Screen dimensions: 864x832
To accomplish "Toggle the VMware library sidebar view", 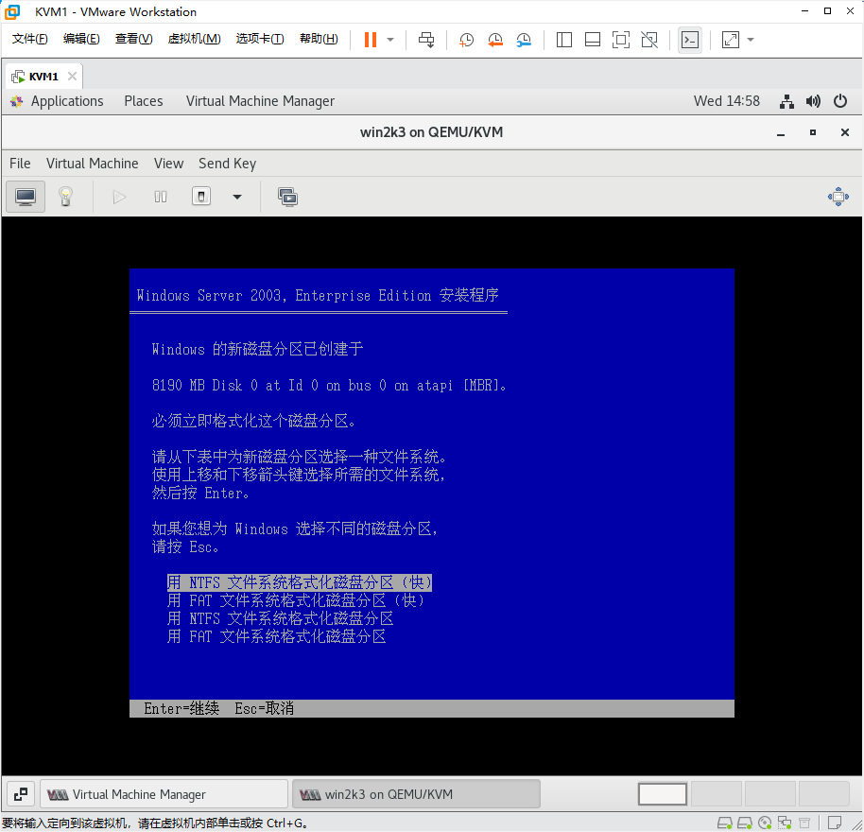I will point(564,40).
